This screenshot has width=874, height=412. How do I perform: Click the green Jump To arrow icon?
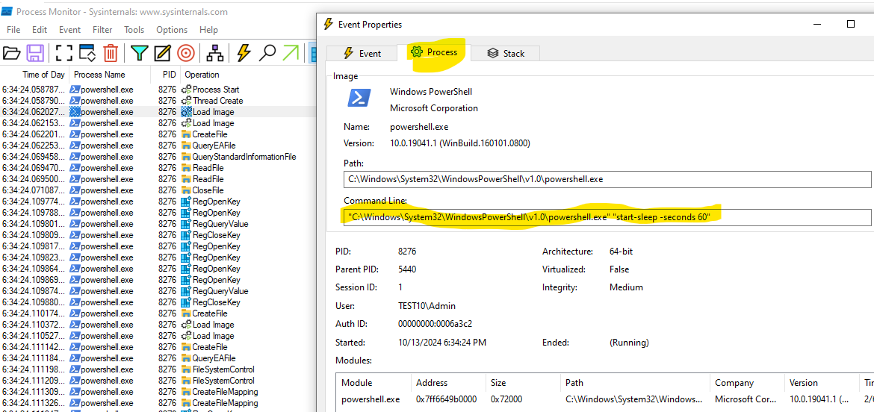pos(291,53)
